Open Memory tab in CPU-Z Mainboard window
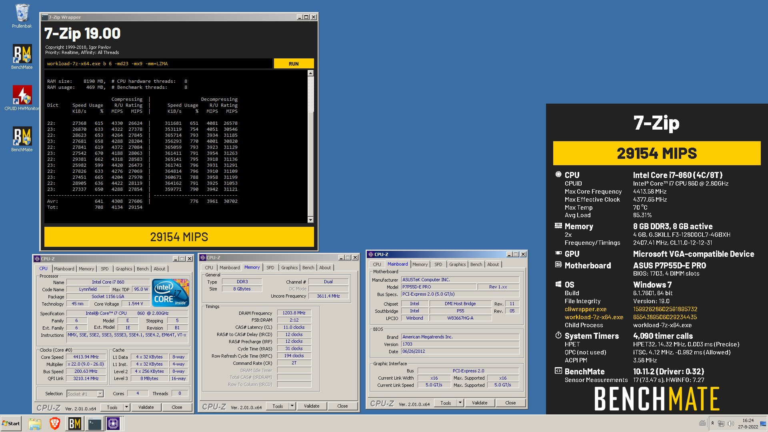Image resolution: width=768 pixels, height=432 pixels. coord(420,264)
